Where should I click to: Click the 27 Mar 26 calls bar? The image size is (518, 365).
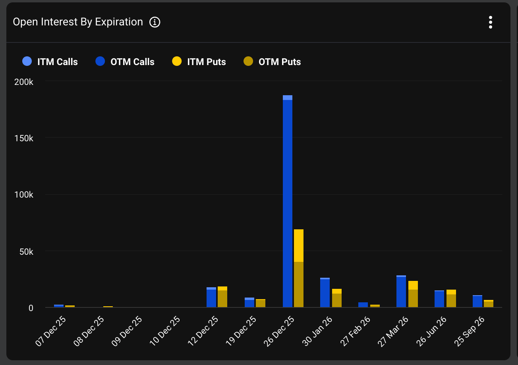click(x=401, y=292)
